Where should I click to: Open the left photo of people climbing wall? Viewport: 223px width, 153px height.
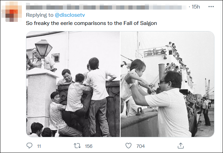click(x=73, y=84)
